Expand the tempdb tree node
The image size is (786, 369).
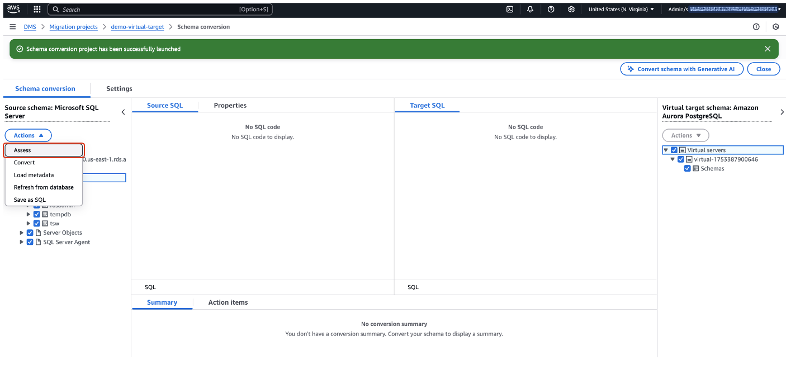tap(29, 214)
